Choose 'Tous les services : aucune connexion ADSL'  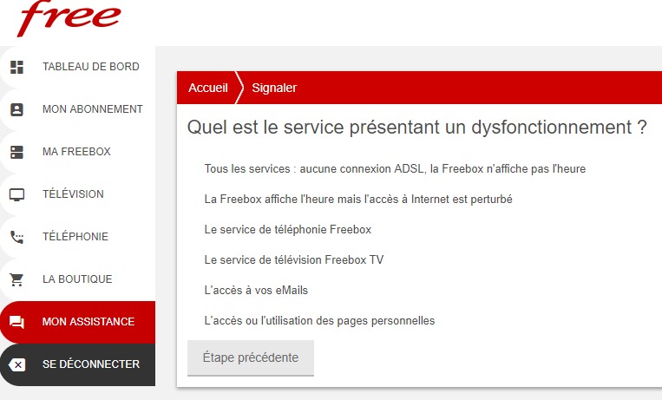click(395, 168)
